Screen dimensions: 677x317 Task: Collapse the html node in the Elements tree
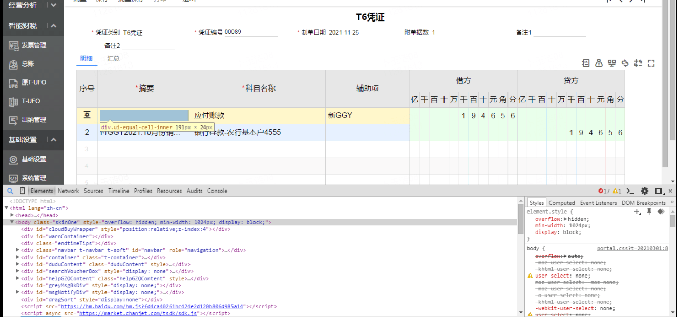pyautogui.click(x=7, y=208)
